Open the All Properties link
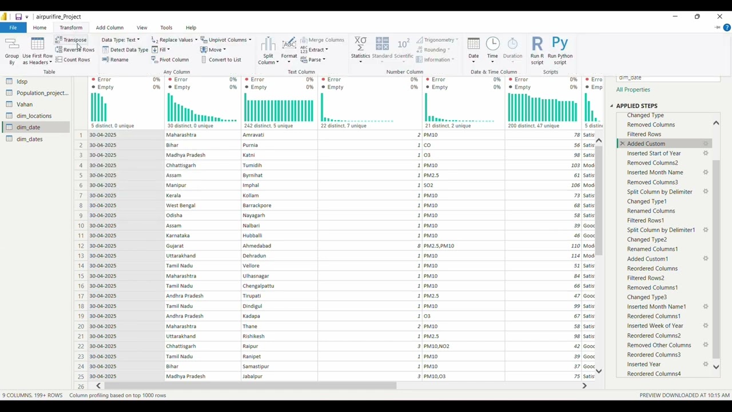Screen dimensions: 732x412 click(633, 90)
